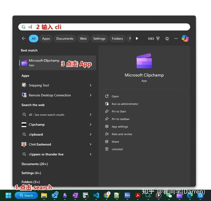Expand the 'cli - See more search results' chevron

coord(91,115)
